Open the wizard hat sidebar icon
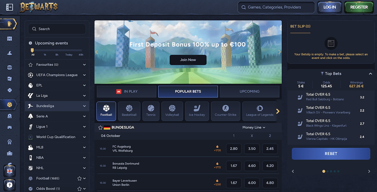 [9, 53]
